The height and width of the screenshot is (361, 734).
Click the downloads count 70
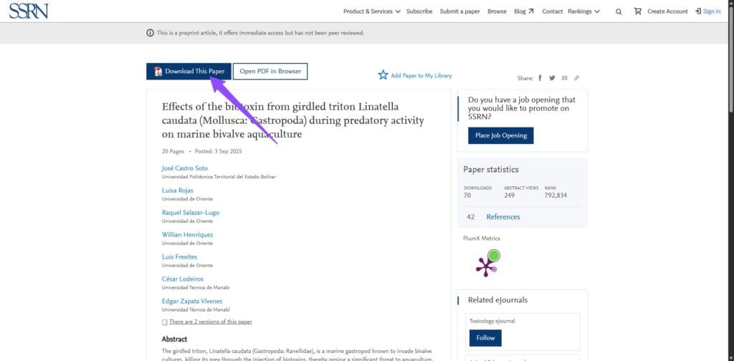[467, 196]
